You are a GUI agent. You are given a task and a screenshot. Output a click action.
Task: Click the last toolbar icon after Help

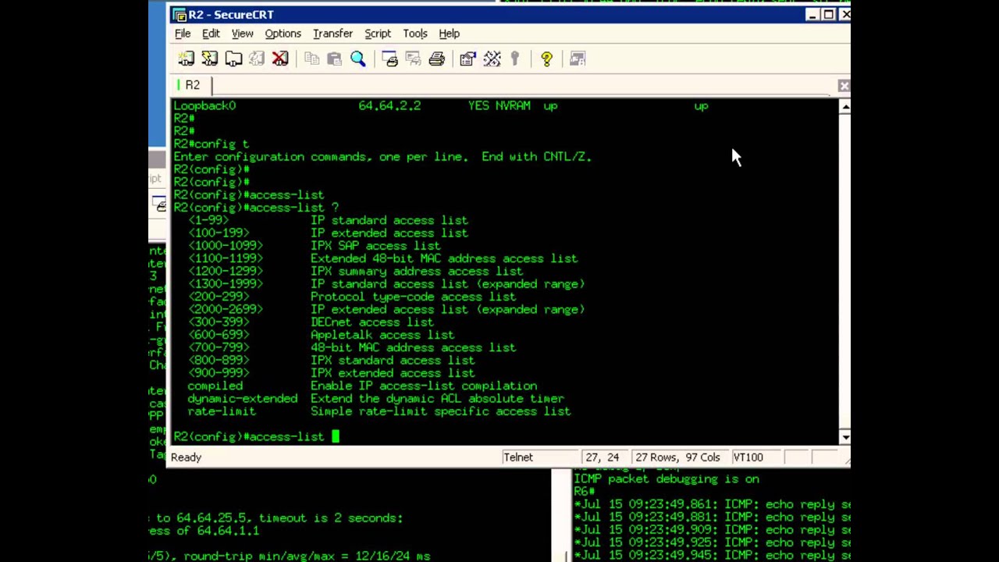[x=578, y=59]
